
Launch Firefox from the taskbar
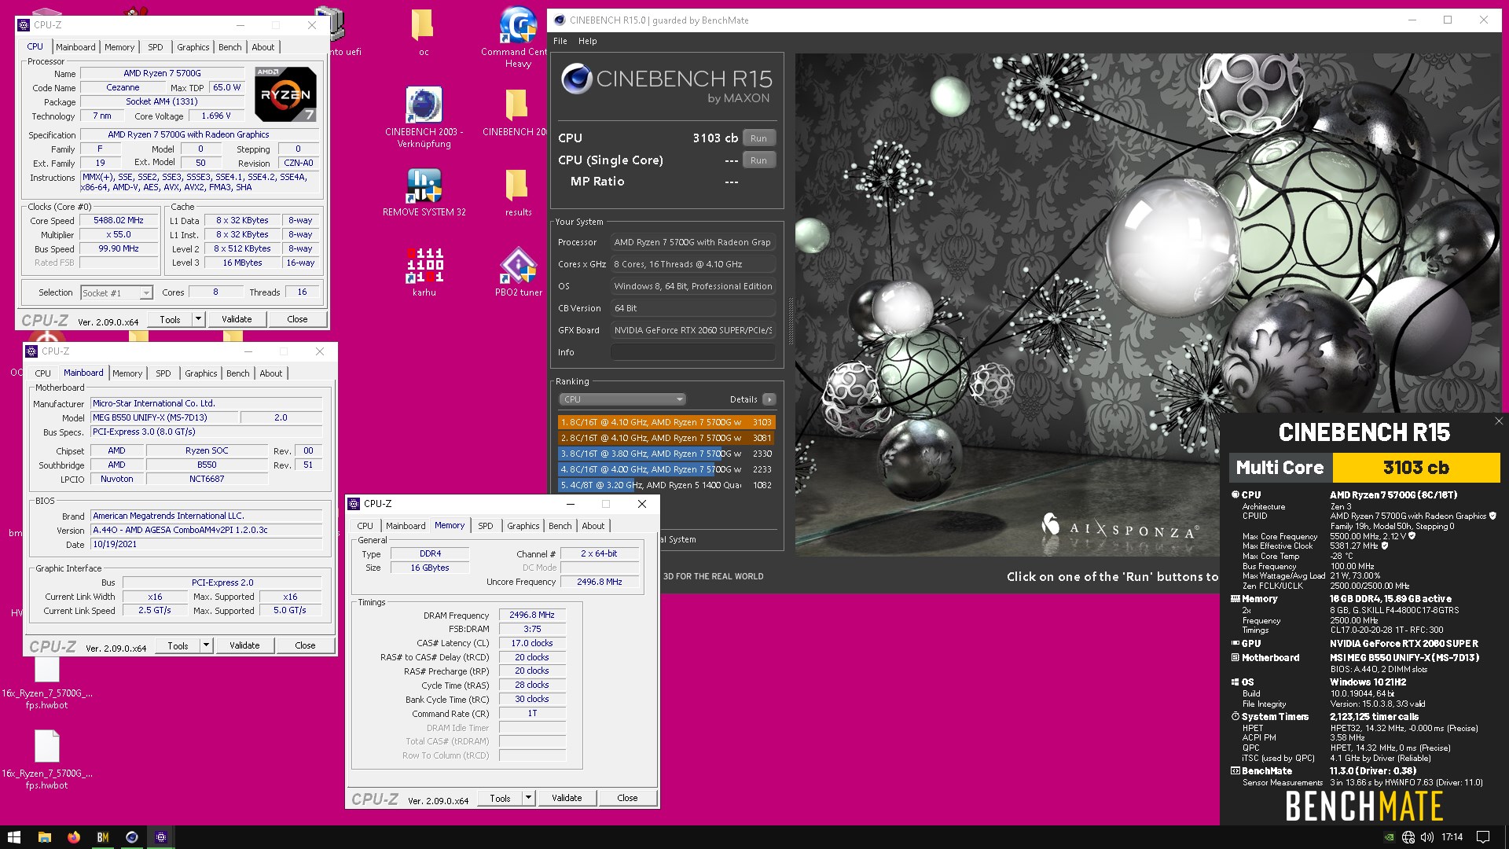tap(74, 837)
